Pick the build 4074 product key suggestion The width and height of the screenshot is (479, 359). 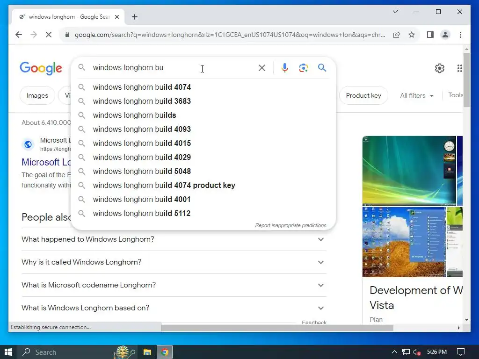pos(203,185)
